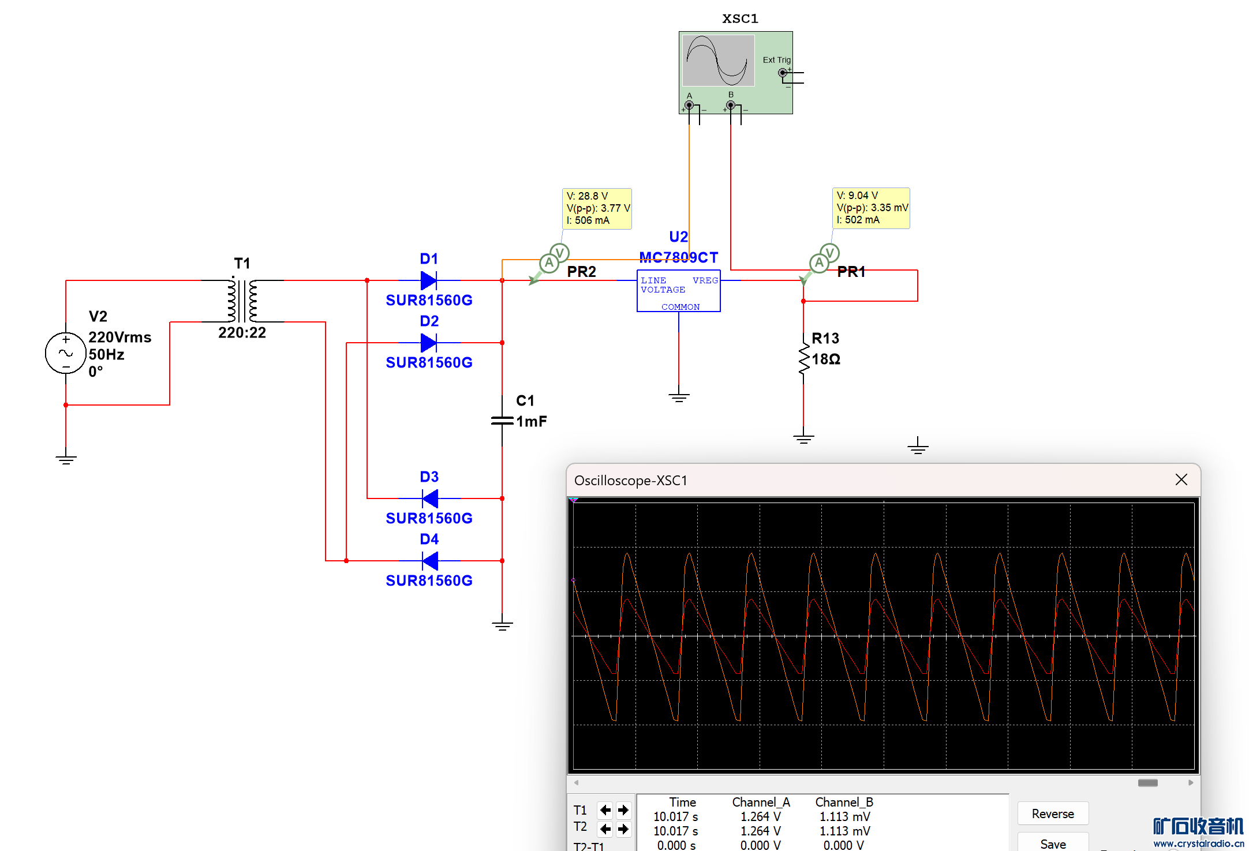Image resolution: width=1249 pixels, height=851 pixels.
Task: Click the 220Vrms source value label
Action: tap(119, 337)
